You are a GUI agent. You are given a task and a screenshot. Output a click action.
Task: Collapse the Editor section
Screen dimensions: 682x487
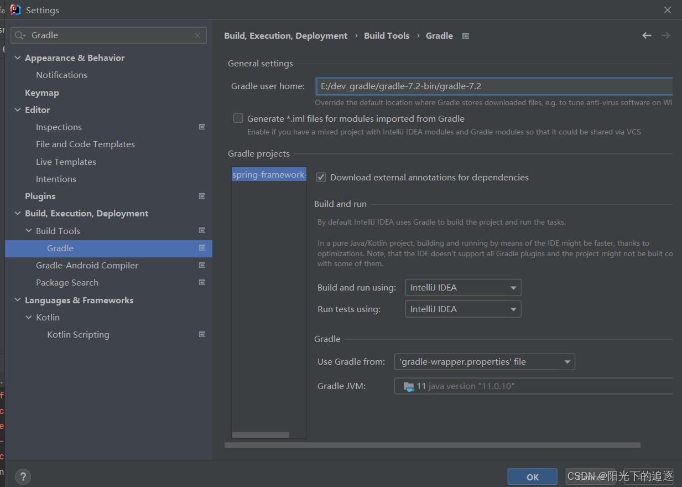pyautogui.click(x=18, y=110)
